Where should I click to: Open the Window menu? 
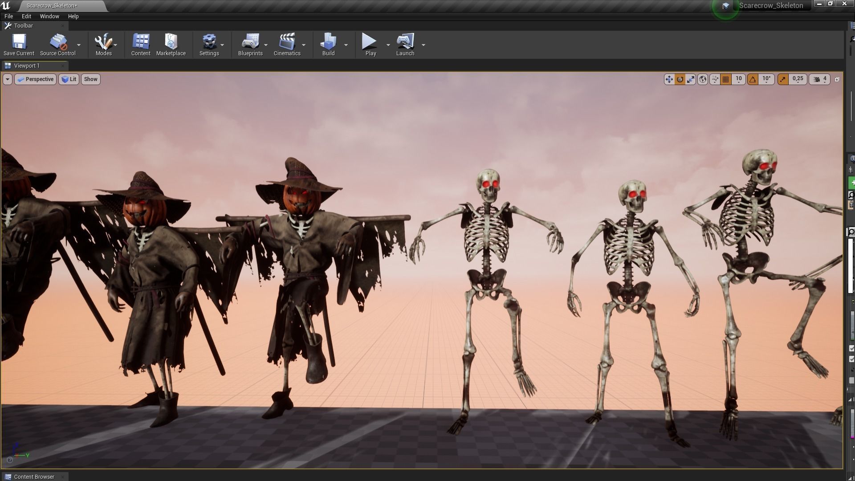click(x=49, y=16)
